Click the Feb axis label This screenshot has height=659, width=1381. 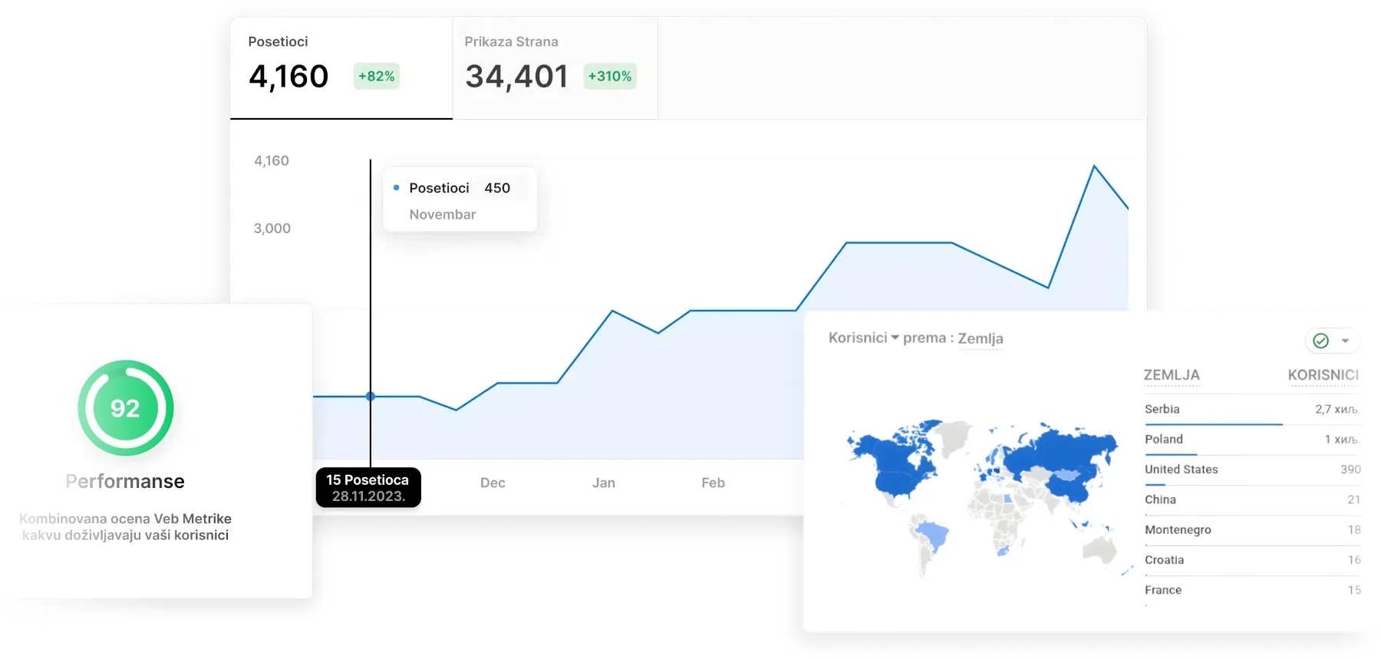click(x=713, y=483)
